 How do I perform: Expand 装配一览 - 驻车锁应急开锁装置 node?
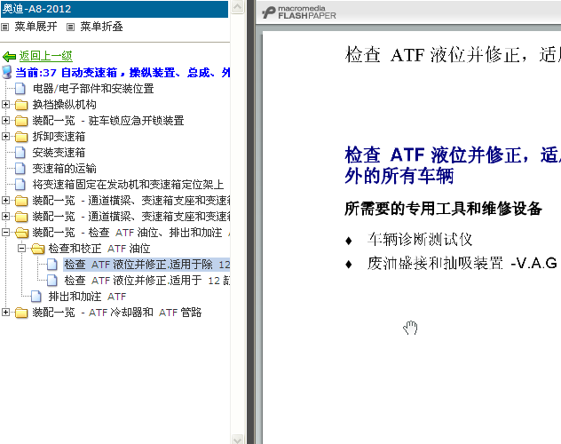5,120
